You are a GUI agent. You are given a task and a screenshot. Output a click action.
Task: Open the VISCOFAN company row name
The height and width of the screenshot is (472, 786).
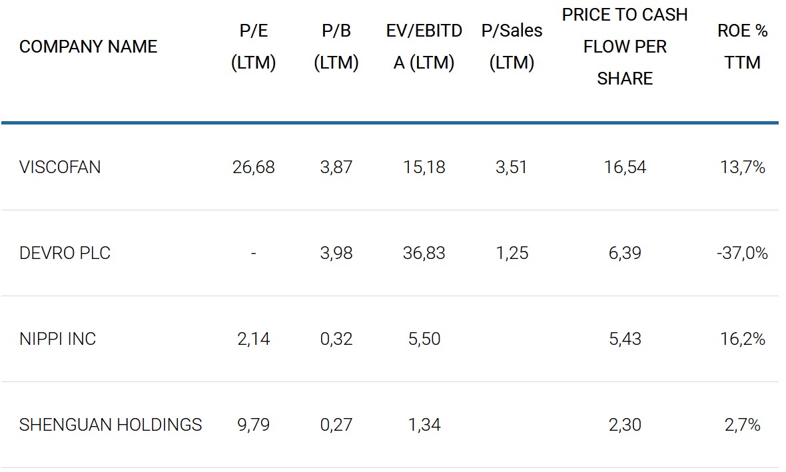point(60,167)
